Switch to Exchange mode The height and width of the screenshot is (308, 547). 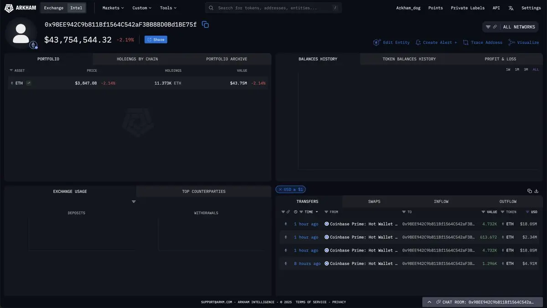(x=54, y=8)
